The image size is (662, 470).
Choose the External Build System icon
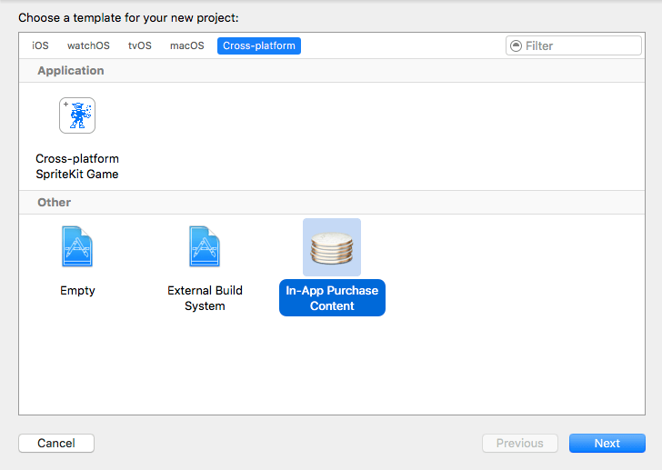[205, 247]
